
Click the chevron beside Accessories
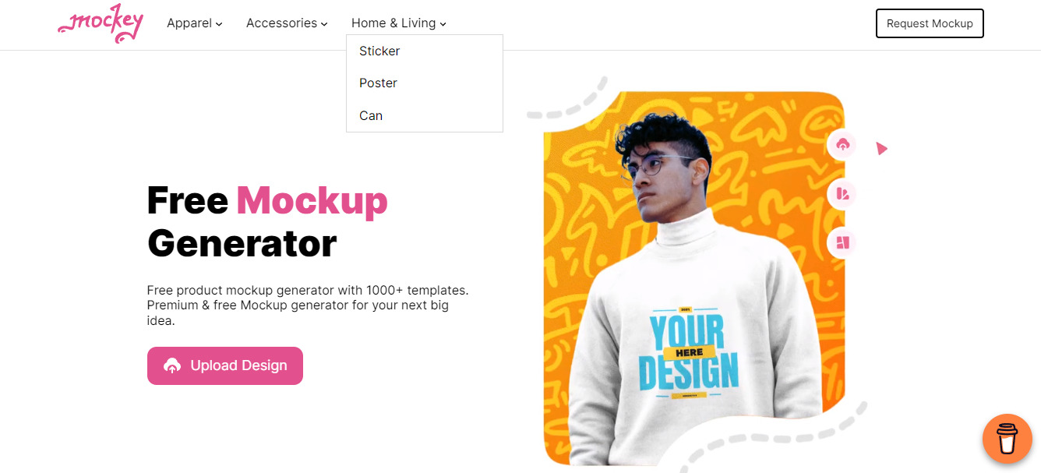click(x=324, y=24)
